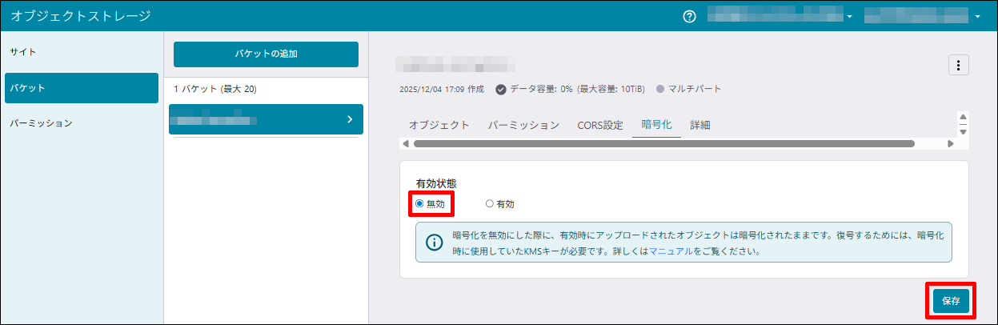The height and width of the screenshot is (325, 998).
Task: Select the 有効 radio button
Action: coord(490,203)
